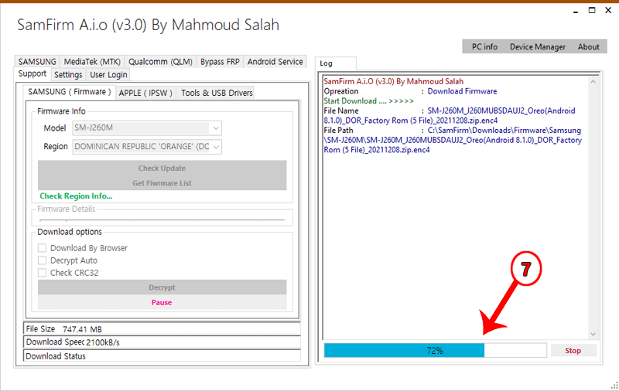Click the Decrypt button

162,287
